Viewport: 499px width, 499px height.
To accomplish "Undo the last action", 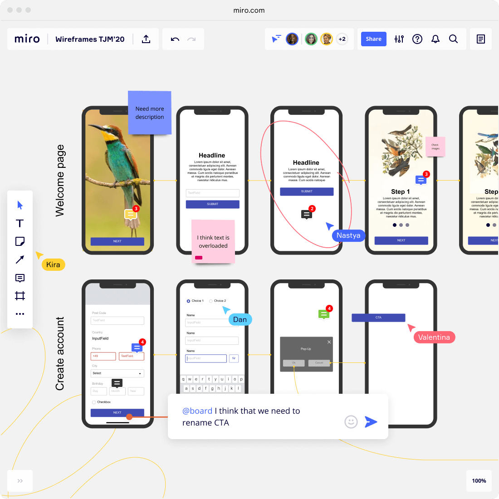I will tap(175, 39).
